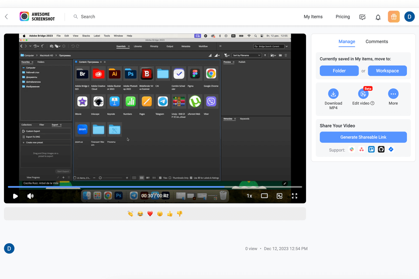Image resolution: width=419 pixels, height=279 pixels.
Task: Click the Photoshop thumbnail in the video
Action: click(131, 74)
